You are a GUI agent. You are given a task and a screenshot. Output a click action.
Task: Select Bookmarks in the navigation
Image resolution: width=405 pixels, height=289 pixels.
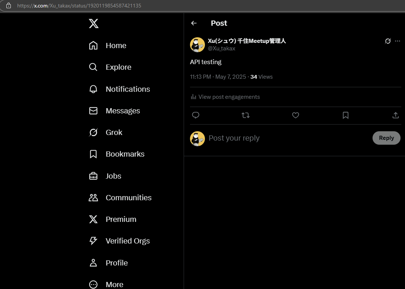click(x=125, y=154)
